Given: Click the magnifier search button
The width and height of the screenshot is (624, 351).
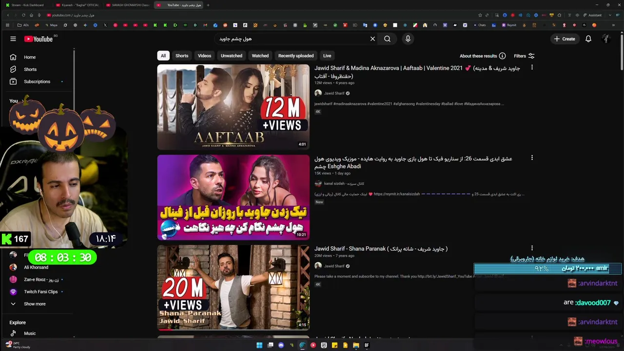Looking at the screenshot, I should (387, 39).
